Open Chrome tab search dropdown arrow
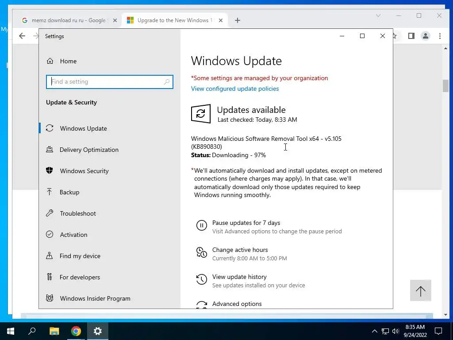453x340 pixels. point(378,15)
